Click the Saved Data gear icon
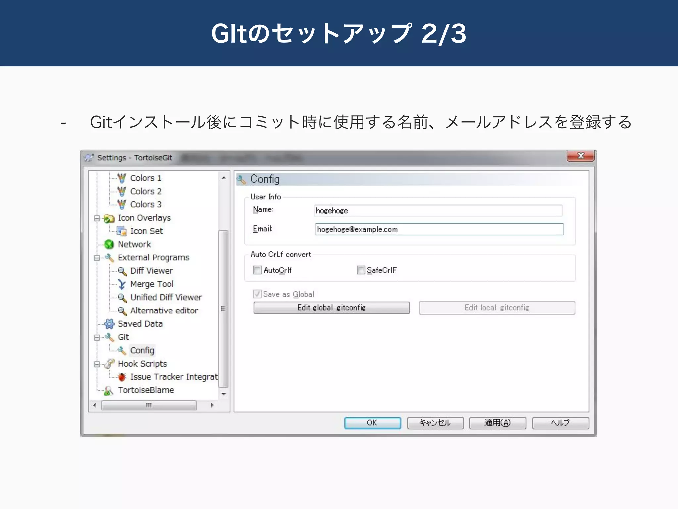This screenshot has height=509, width=678. (109, 324)
